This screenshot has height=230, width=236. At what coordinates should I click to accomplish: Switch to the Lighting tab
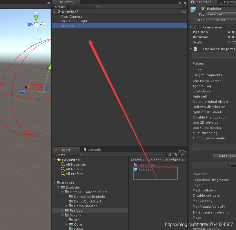(228, 2)
